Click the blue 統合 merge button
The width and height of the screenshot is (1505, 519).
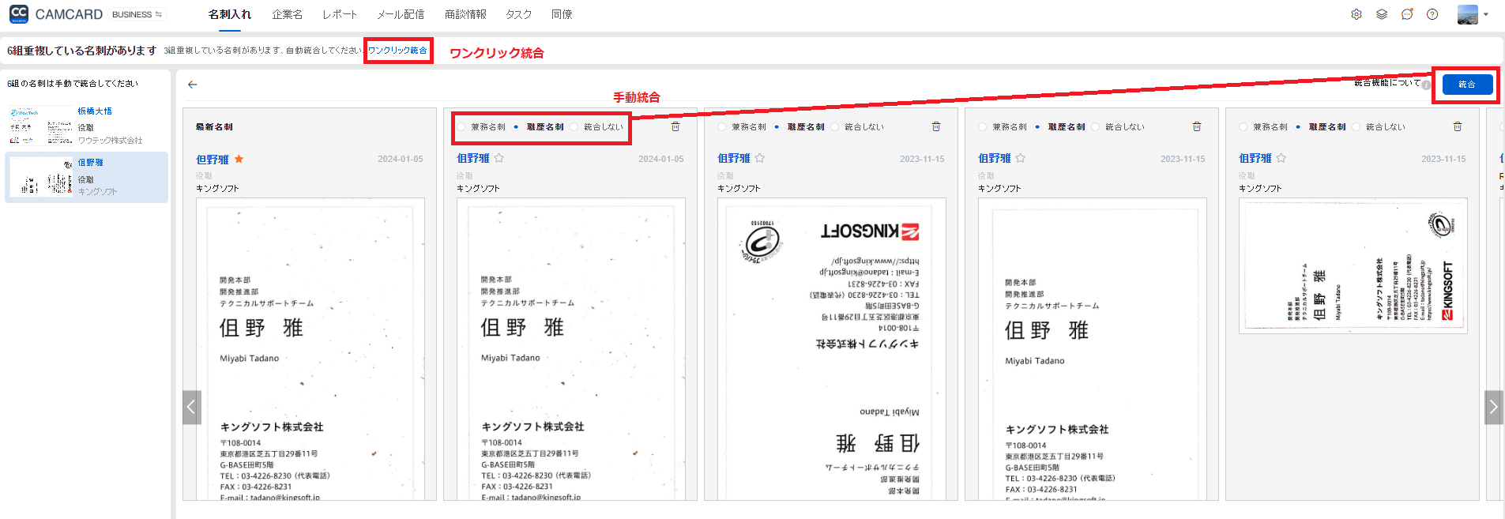(x=1467, y=85)
